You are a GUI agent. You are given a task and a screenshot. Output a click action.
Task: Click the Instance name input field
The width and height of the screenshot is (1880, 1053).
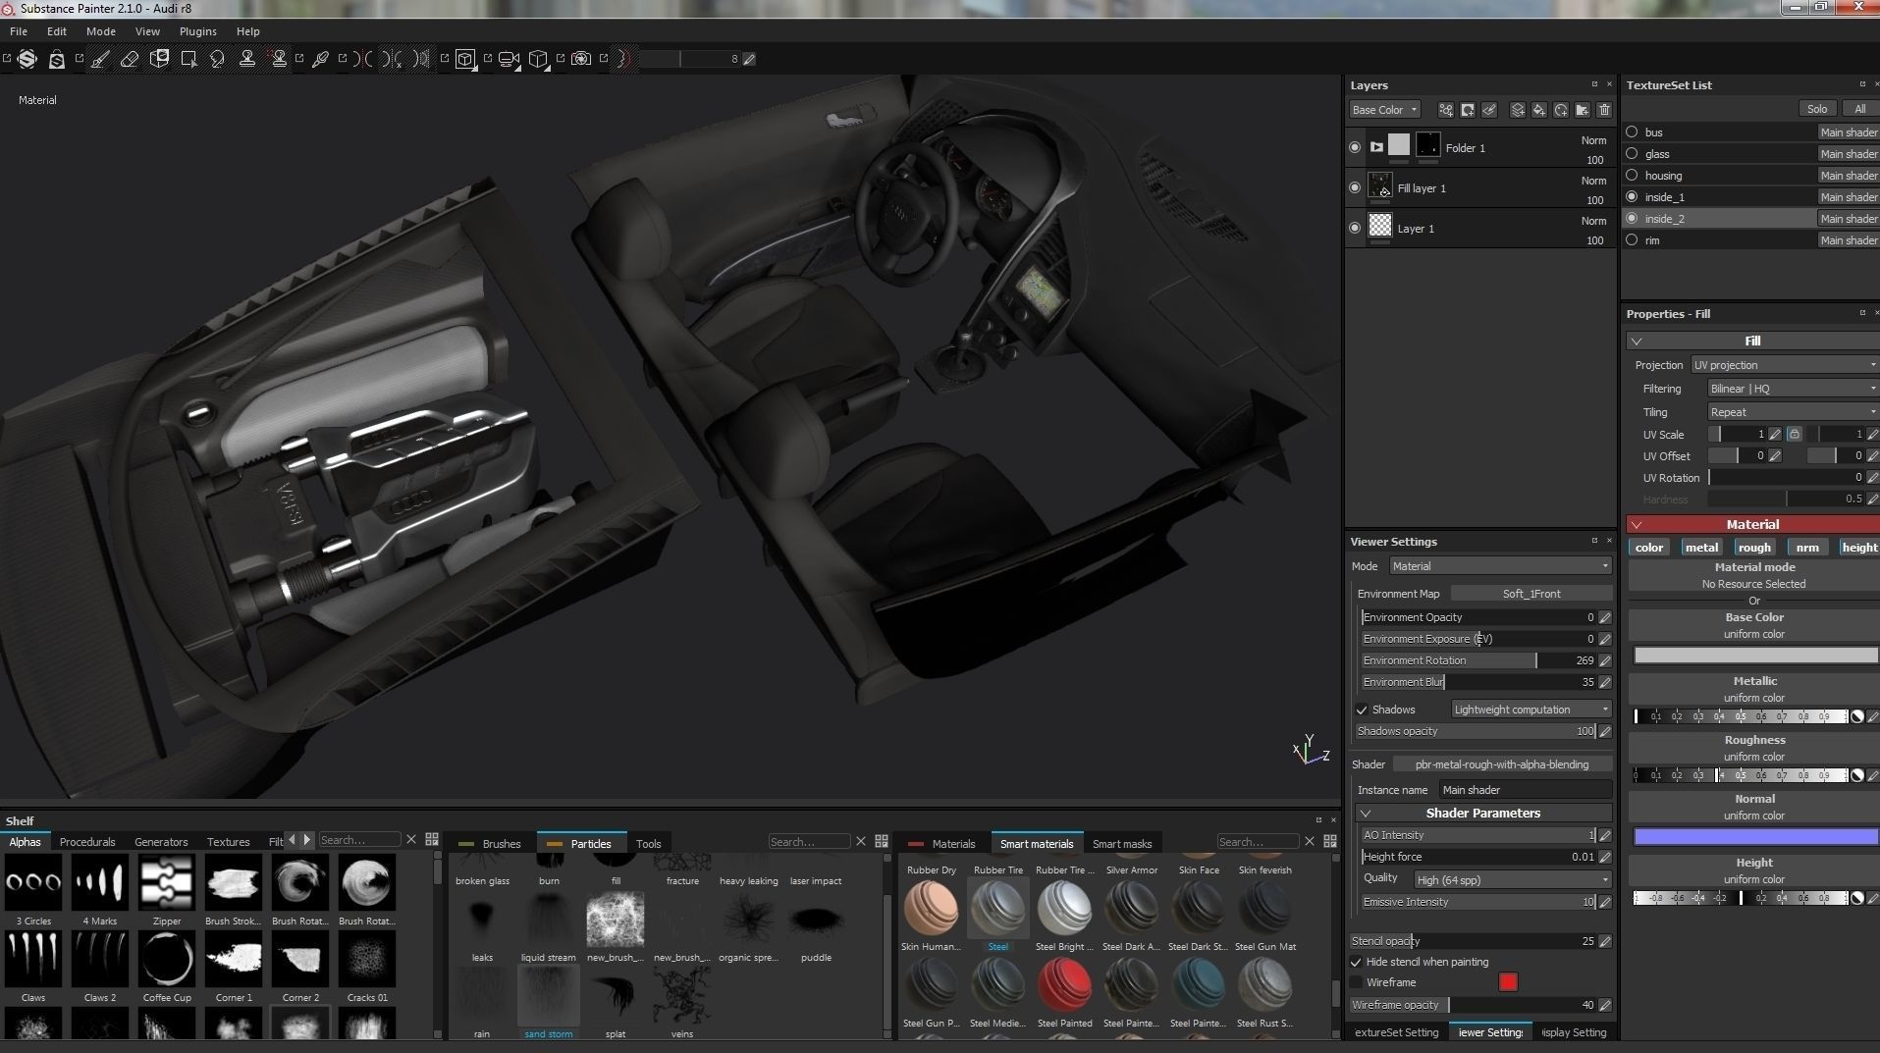[1526, 790]
